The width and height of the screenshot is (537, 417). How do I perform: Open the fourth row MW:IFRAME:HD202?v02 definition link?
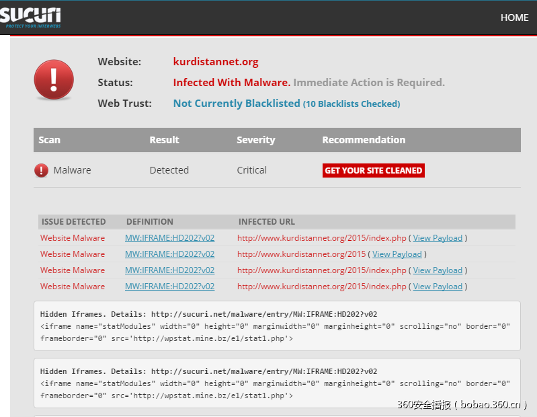169,286
